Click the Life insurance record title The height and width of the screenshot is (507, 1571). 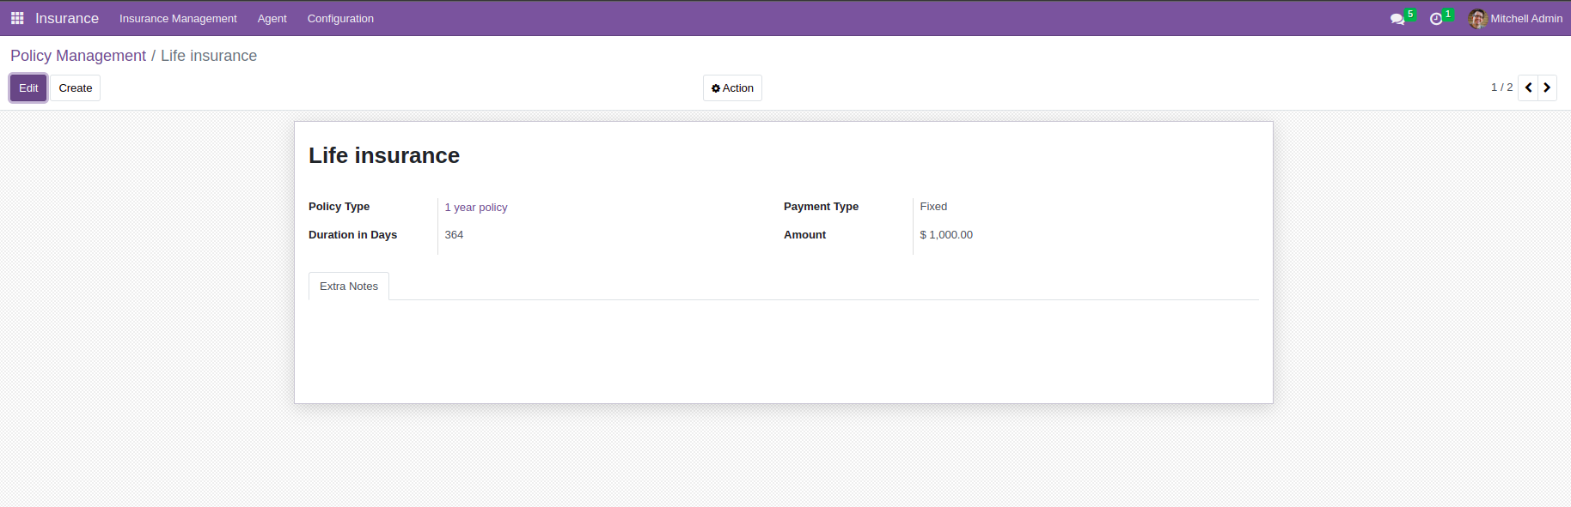(x=384, y=155)
